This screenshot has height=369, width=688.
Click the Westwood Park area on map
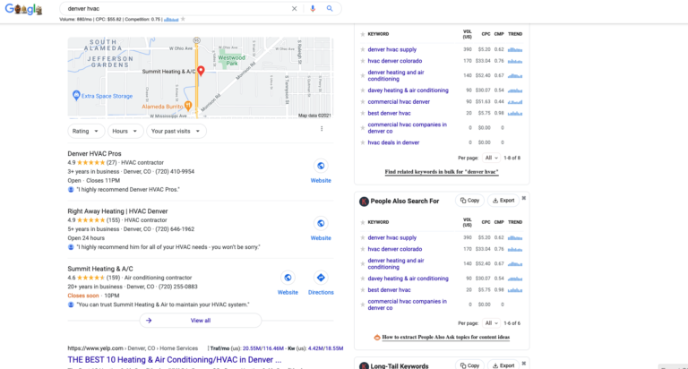pyautogui.click(x=231, y=61)
